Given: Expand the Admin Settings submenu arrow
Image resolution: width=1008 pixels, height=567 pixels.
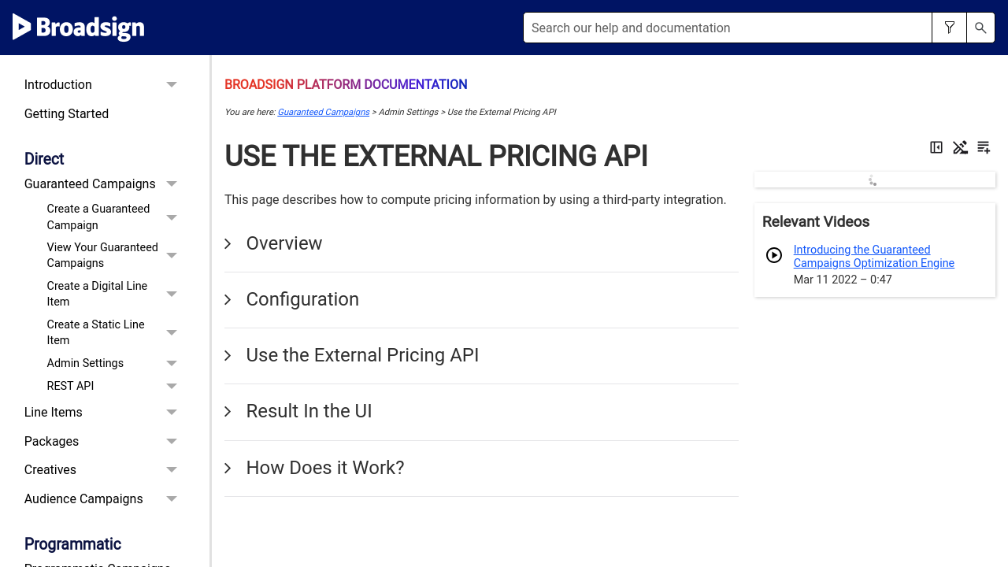Looking at the screenshot, I should tap(172, 364).
